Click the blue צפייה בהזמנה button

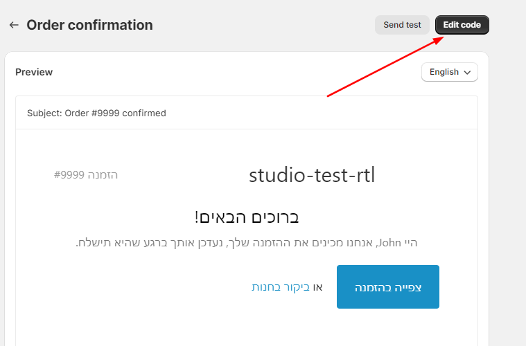point(388,286)
